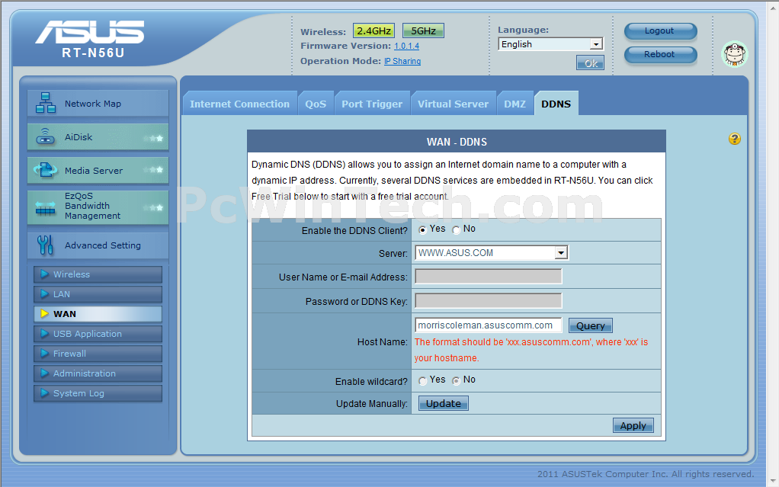Click the Logout button
This screenshot has width=779, height=487.
(660, 30)
